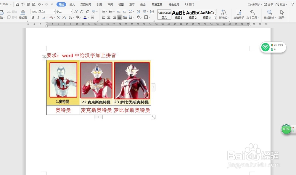Apply paragraph shading fill bucket
This screenshot has width=296, height=175.
pos(139,17)
